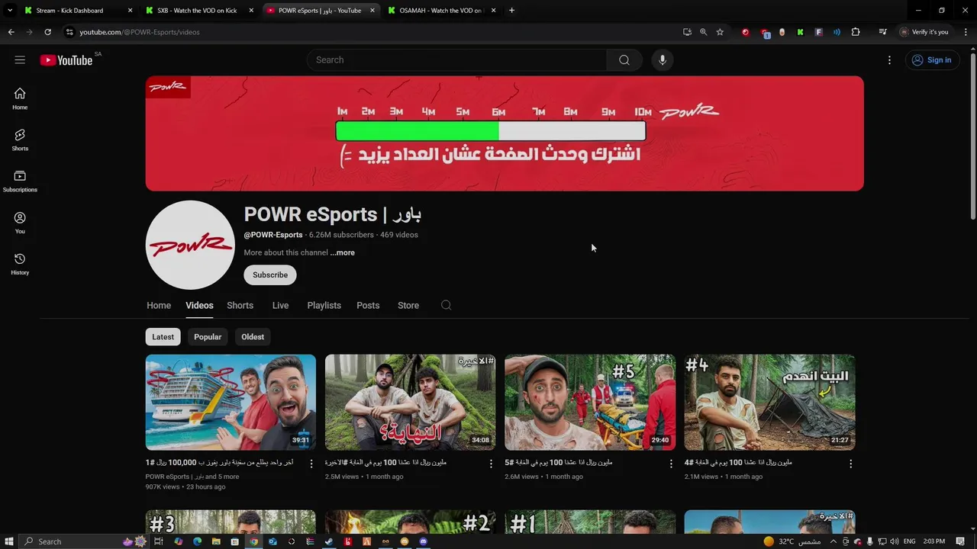The image size is (977, 549).
Task: Click the browser address bar URL
Action: [x=140, y=32]
